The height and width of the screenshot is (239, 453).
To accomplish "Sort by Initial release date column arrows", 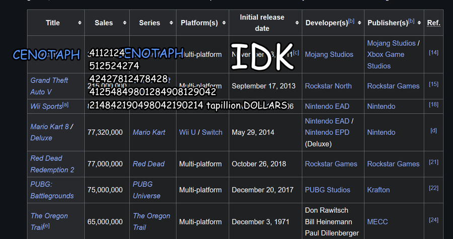I will [297, 23].
